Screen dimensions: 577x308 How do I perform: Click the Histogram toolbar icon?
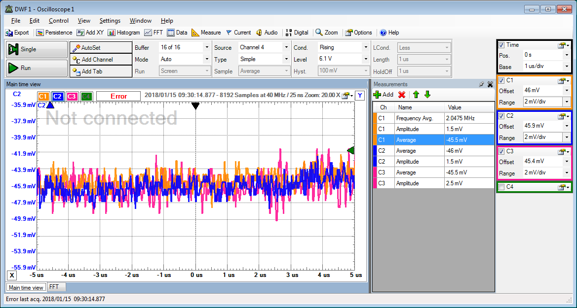pyautogui.click(x=124, y=33)
